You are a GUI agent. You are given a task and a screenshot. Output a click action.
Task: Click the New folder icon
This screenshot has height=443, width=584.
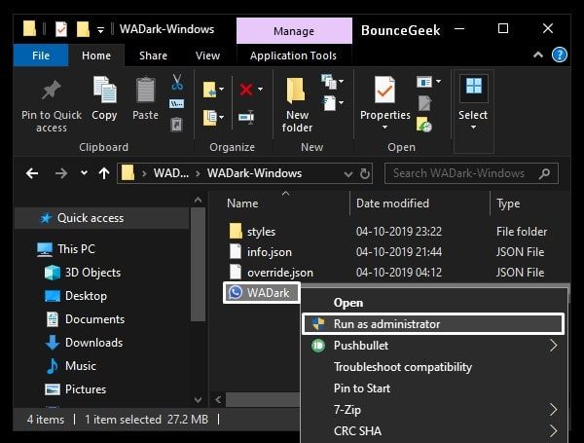(296, 91)
